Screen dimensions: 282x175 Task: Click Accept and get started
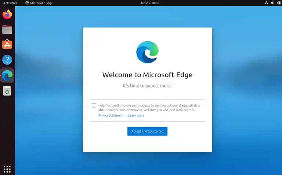pyautogui.click(x=148, y=131)
